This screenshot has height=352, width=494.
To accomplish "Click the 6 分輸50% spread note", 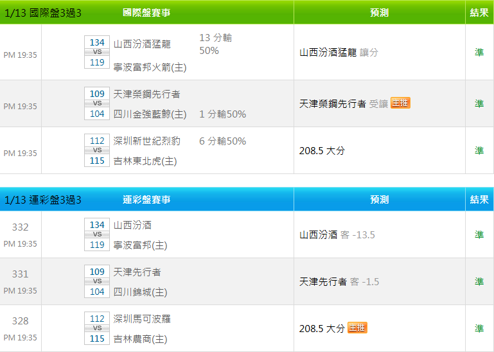I will point(223,141).
